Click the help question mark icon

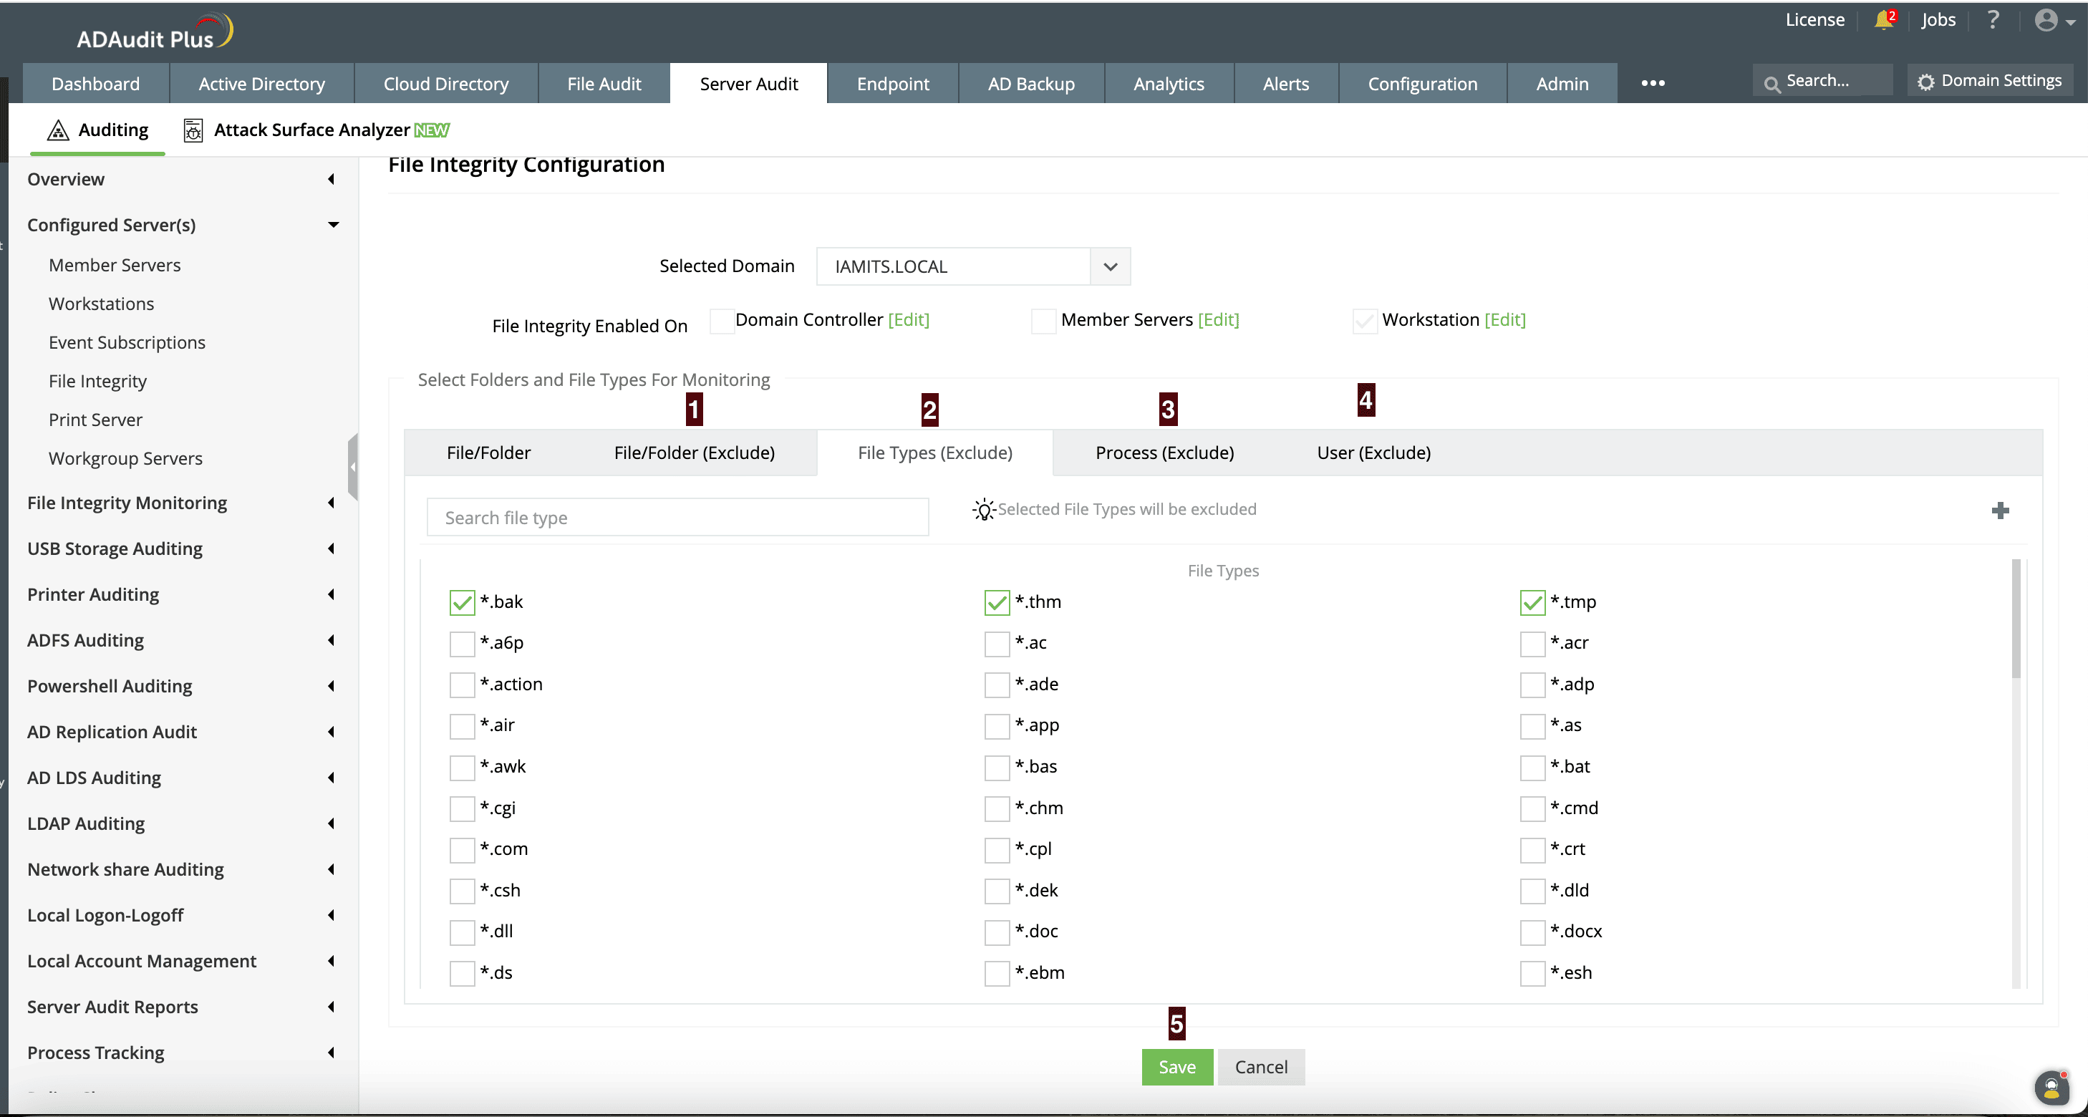1993,19
